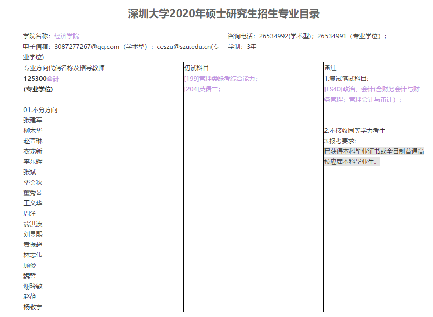This screenshot has width=433, height=317.
Task: Click advisor name 杨敬宇
Action: 33,307
